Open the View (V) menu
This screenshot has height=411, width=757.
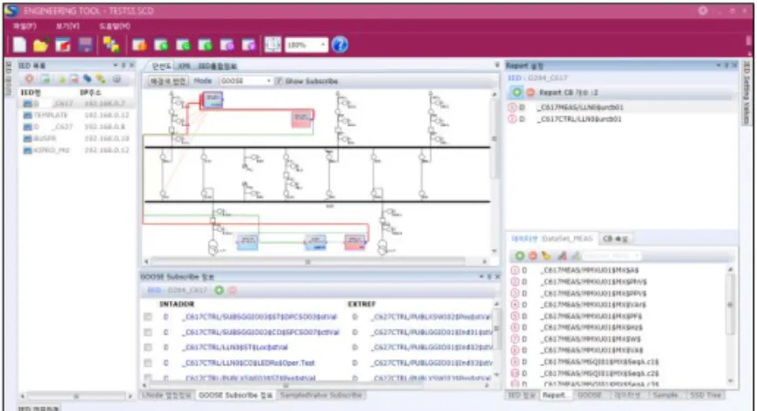click(x=67, y=26)
